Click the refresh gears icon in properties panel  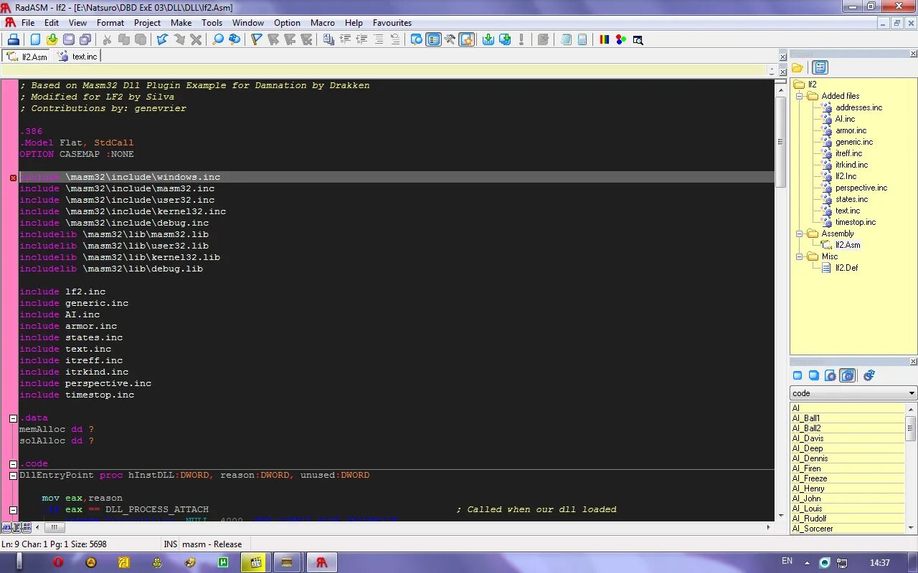[x=869, y=375]
